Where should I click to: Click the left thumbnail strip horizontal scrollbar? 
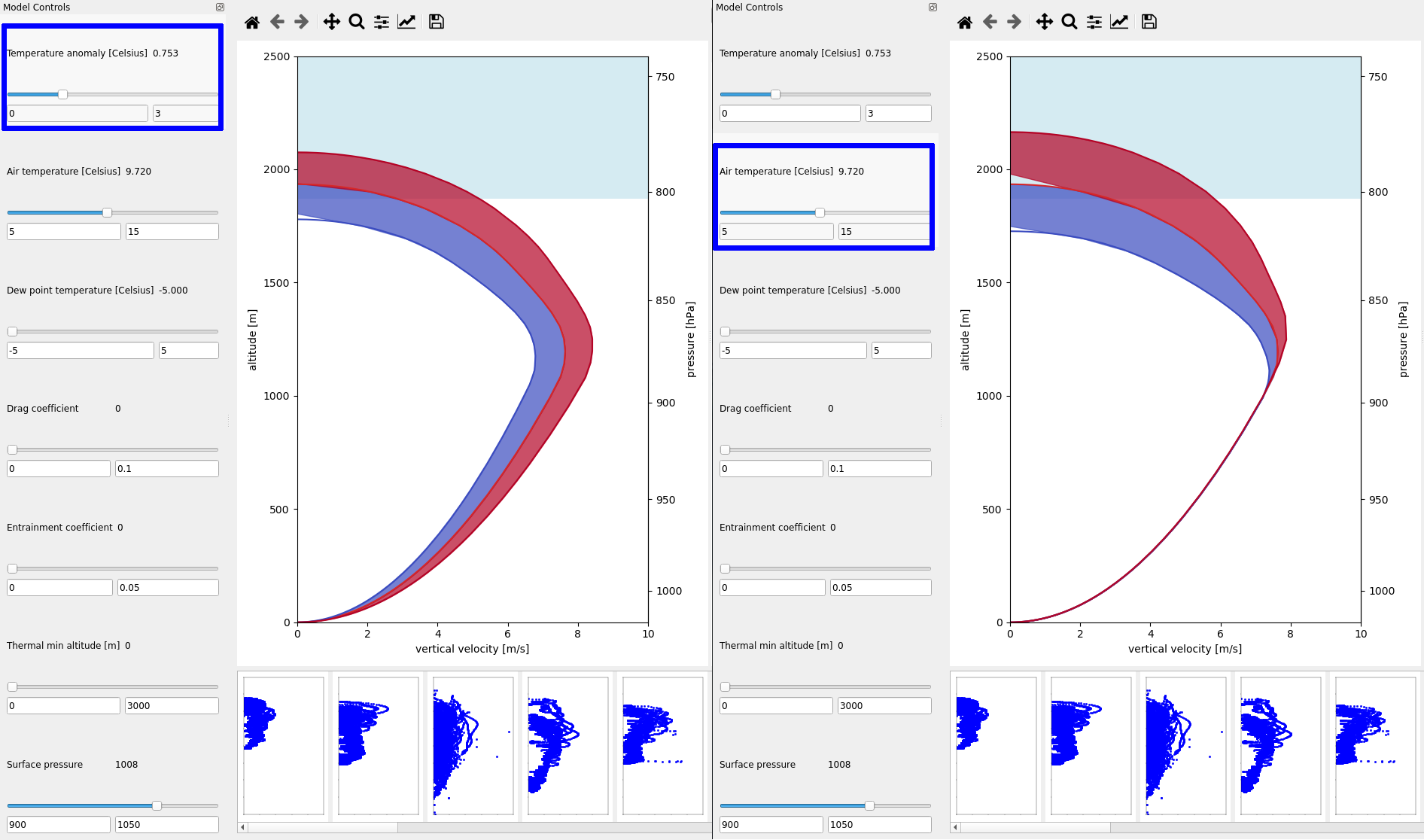pos(324,827)
